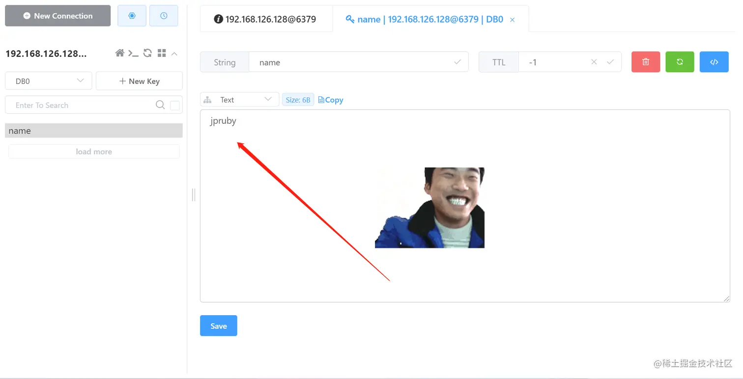
Task: Collapse the connection with the chevron arrow
Action: pos(174,54)
